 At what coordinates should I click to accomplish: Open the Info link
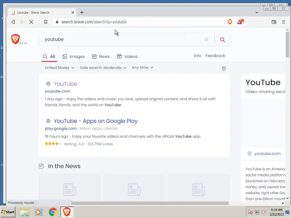pyautogui.click(x=197, y=56)
